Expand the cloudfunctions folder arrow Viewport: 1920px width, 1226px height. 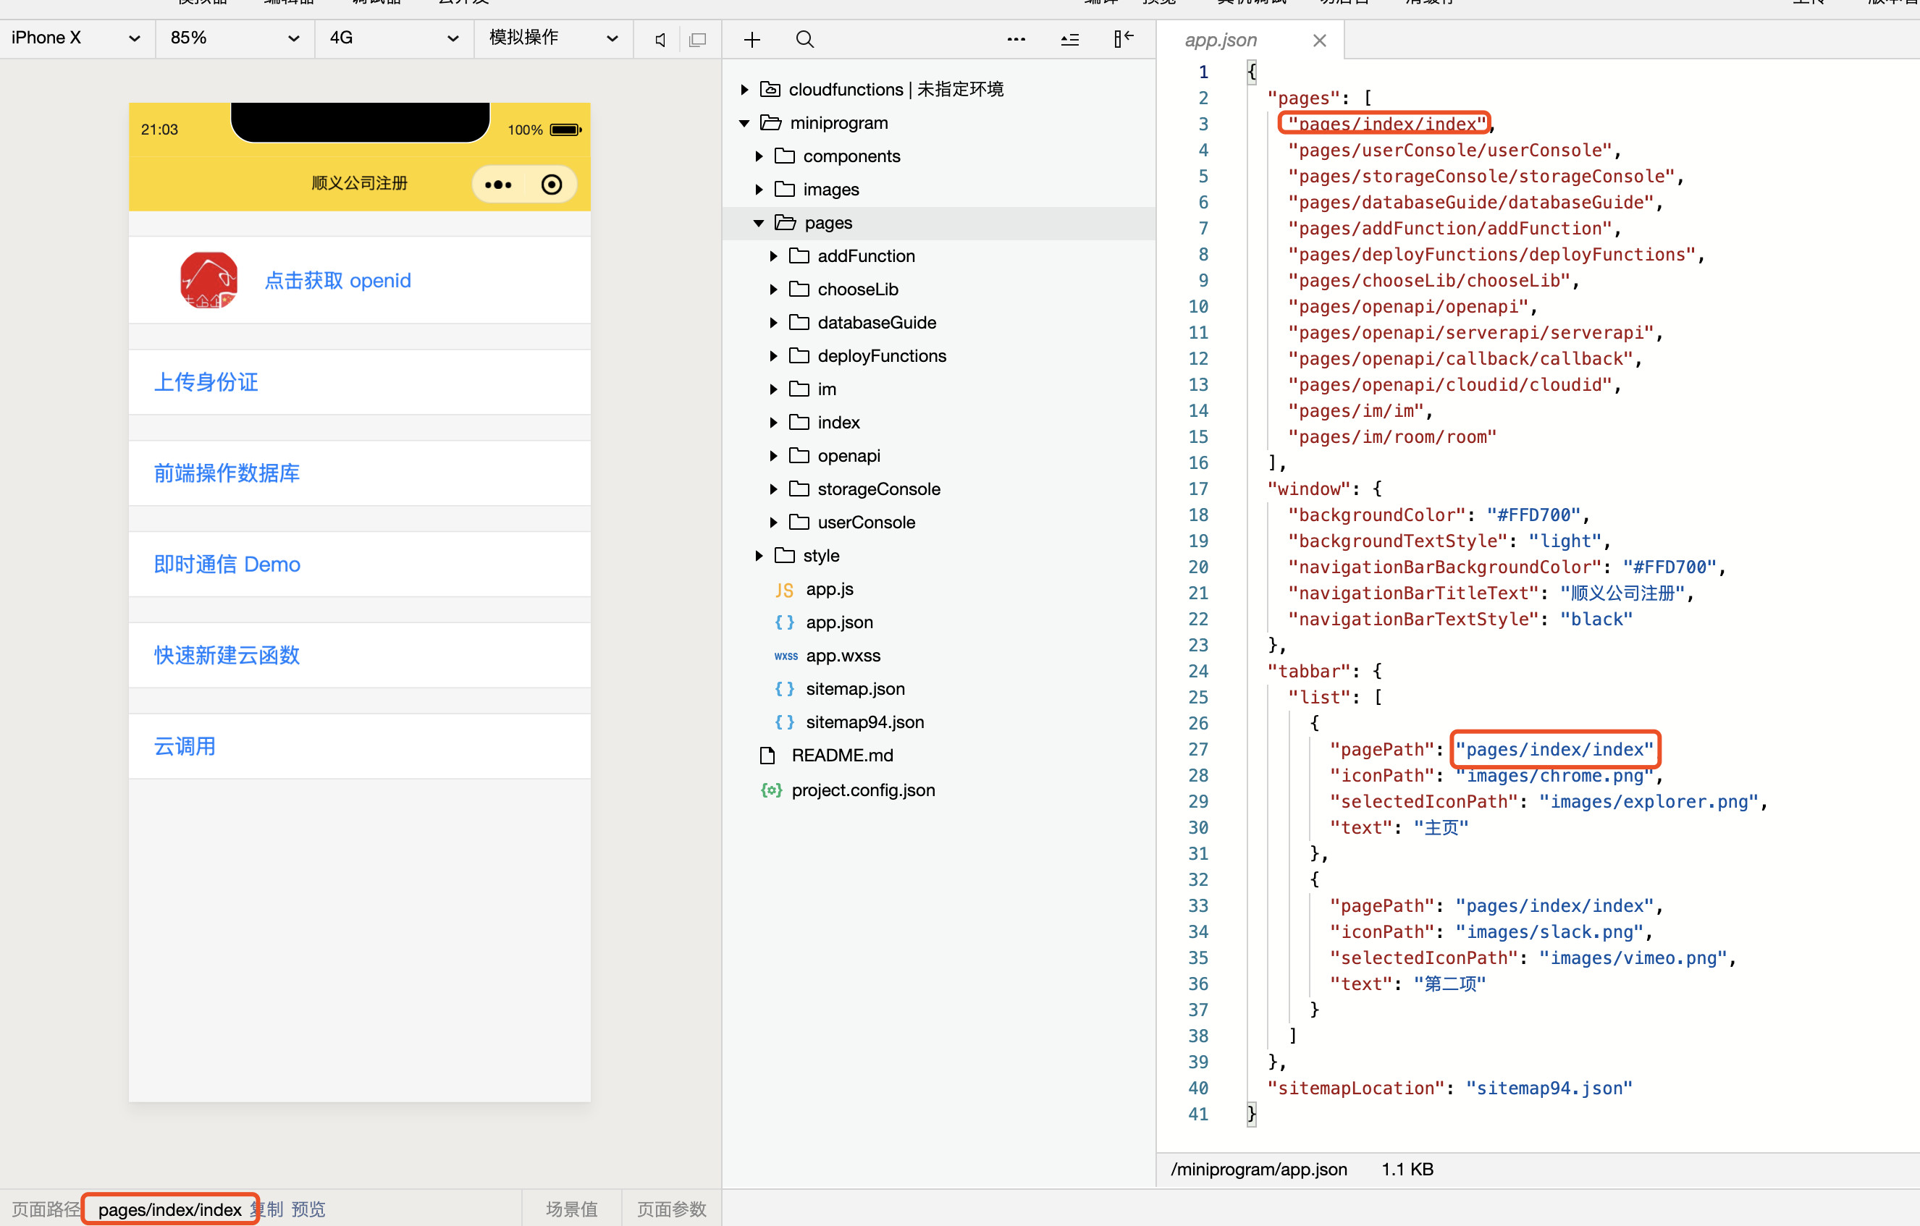(x=745, y=89)
